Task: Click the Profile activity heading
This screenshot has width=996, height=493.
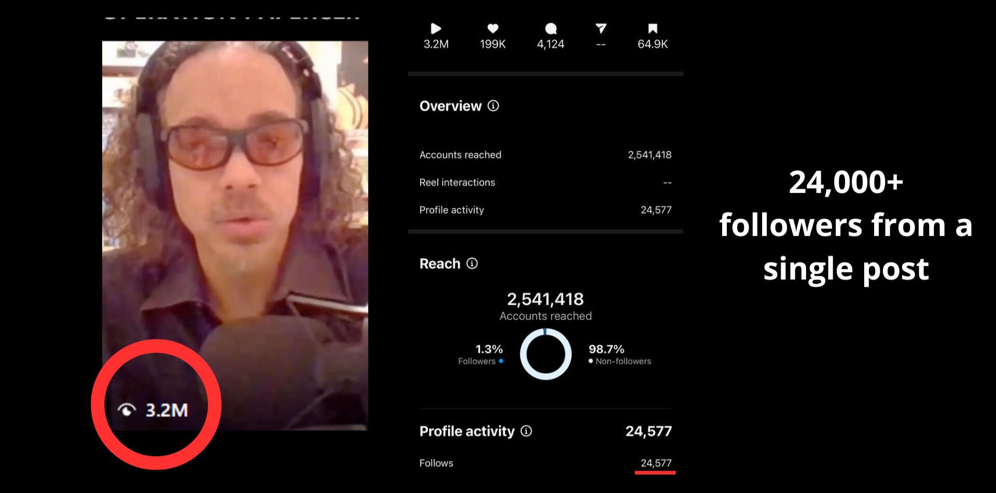Action: 467,431
